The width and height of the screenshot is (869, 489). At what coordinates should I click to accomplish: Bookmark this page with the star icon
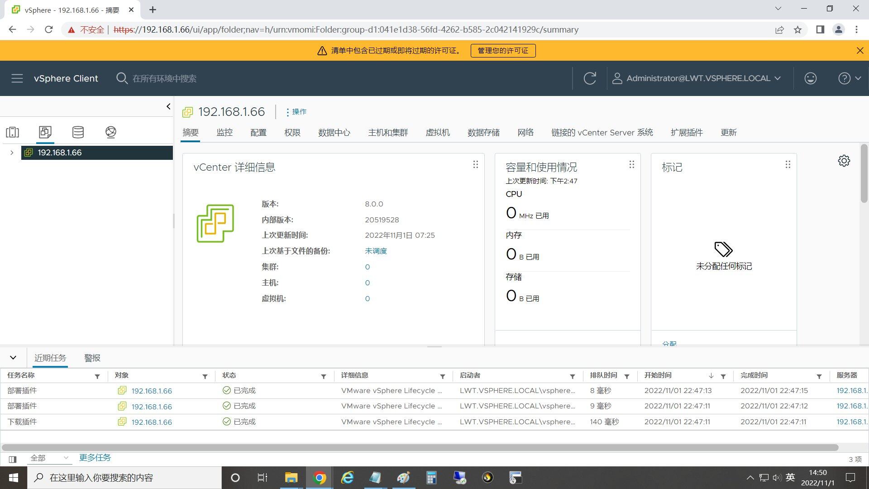pos(797,30)
